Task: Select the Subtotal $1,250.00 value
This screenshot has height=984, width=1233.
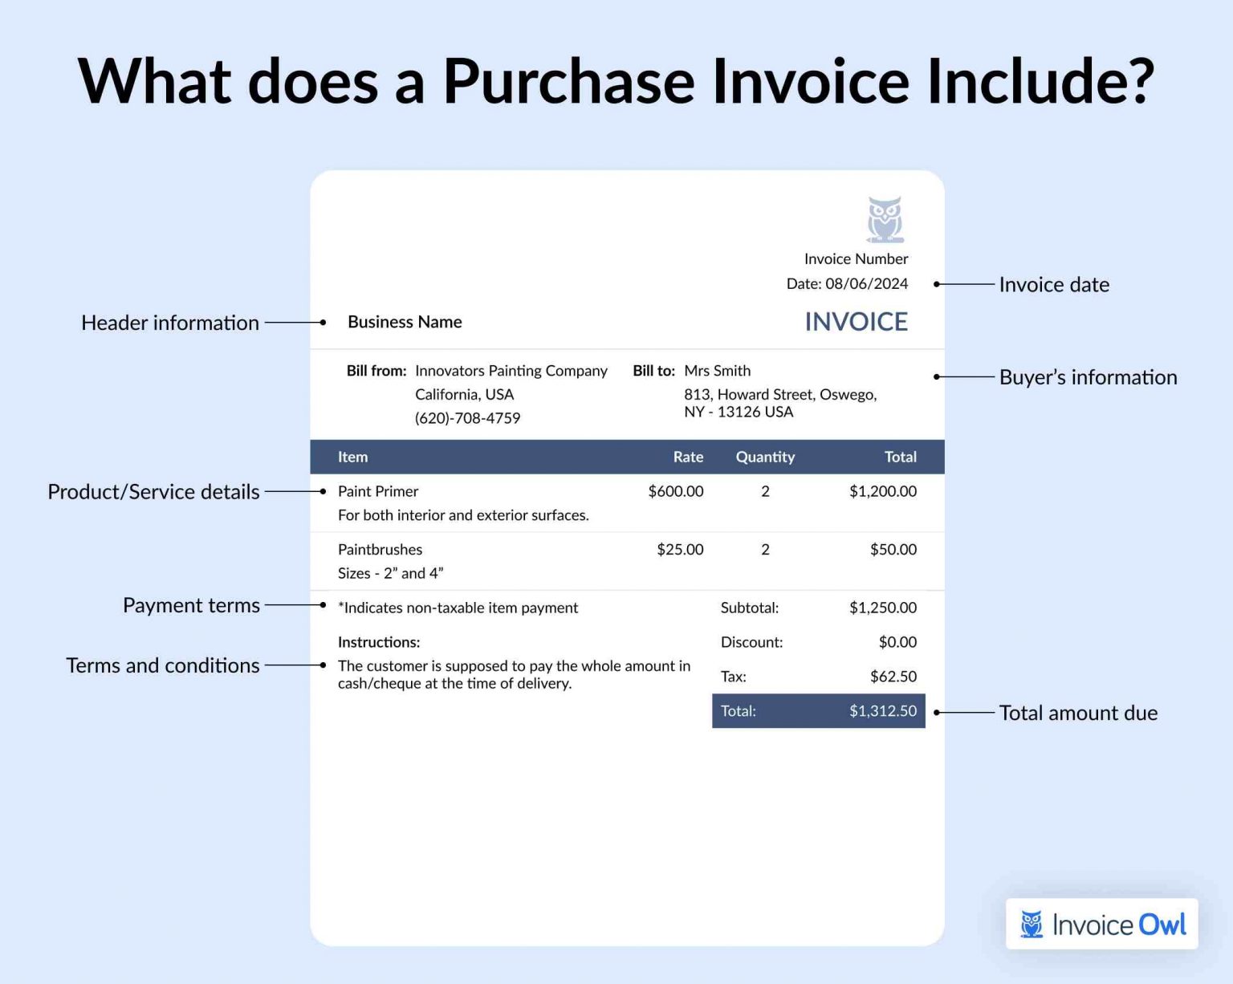Action: (x=883, y=608)
